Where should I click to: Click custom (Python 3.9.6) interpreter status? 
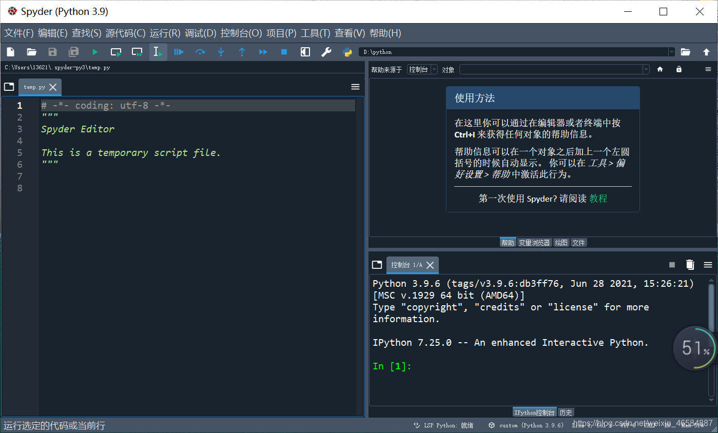[526, 425]
